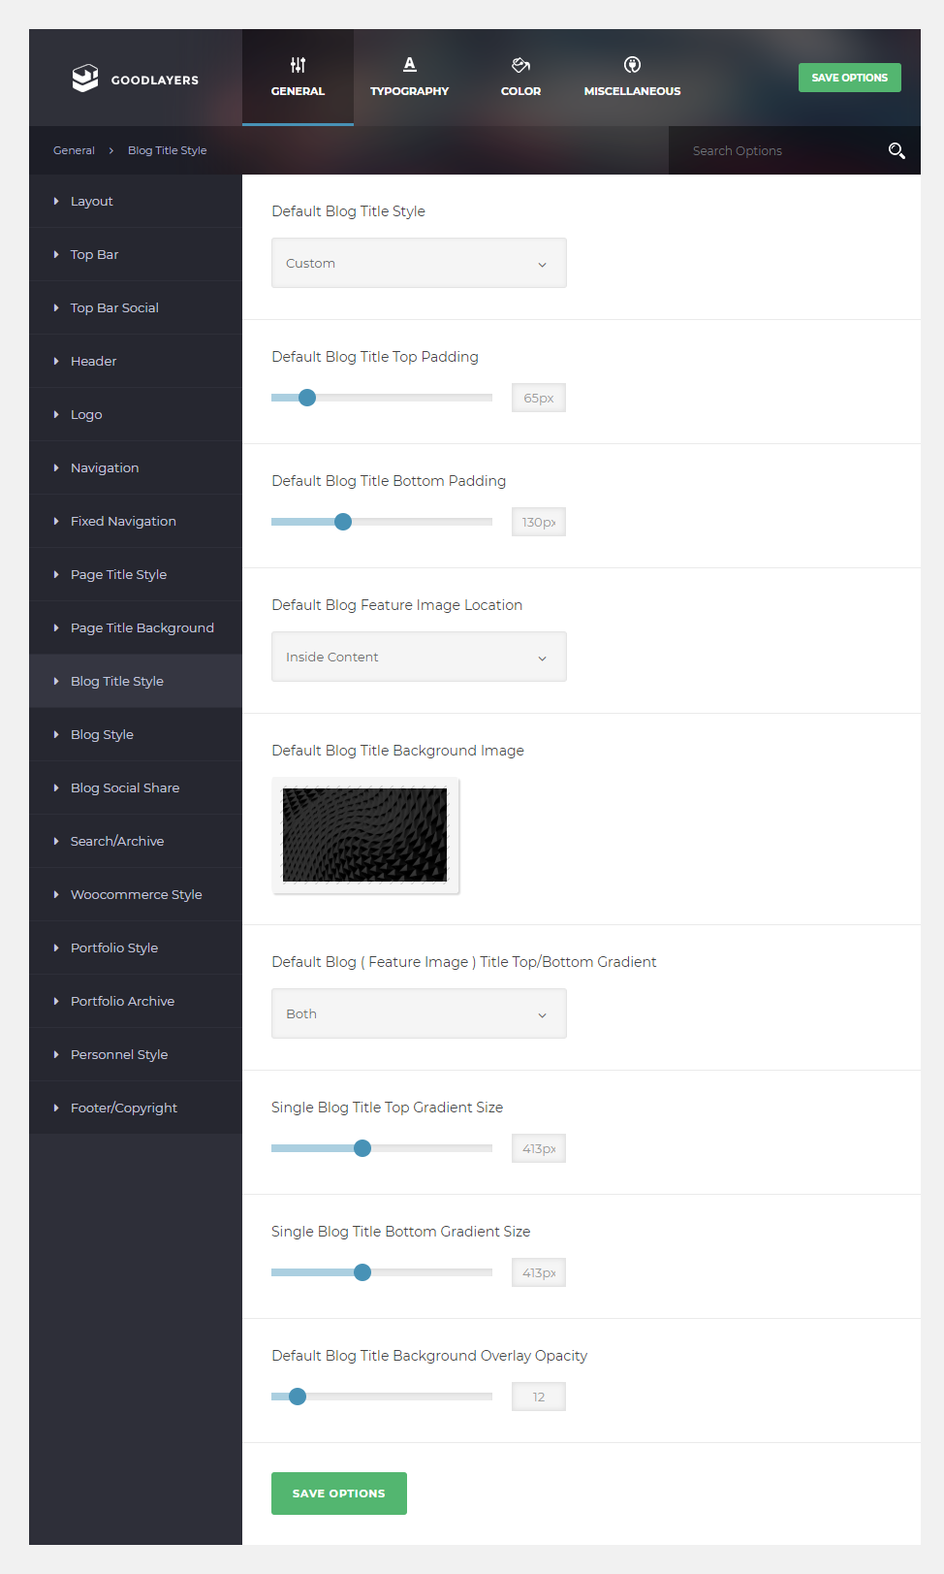Open the Layout section
Screen dimensions: 944x1574
[136, 201]
